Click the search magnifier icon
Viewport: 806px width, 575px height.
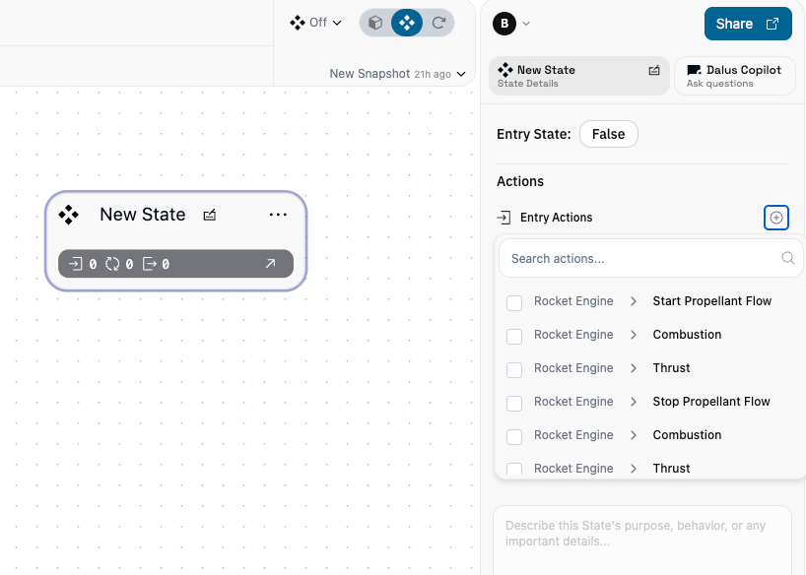coord(787,258)
